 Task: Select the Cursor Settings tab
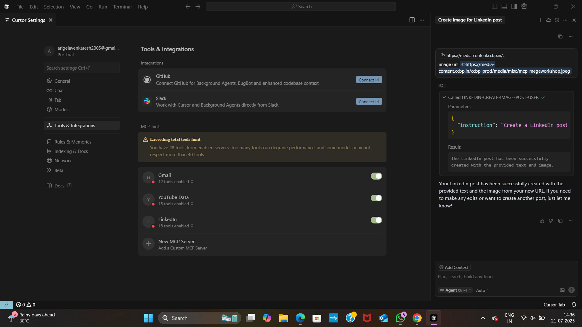28,20
